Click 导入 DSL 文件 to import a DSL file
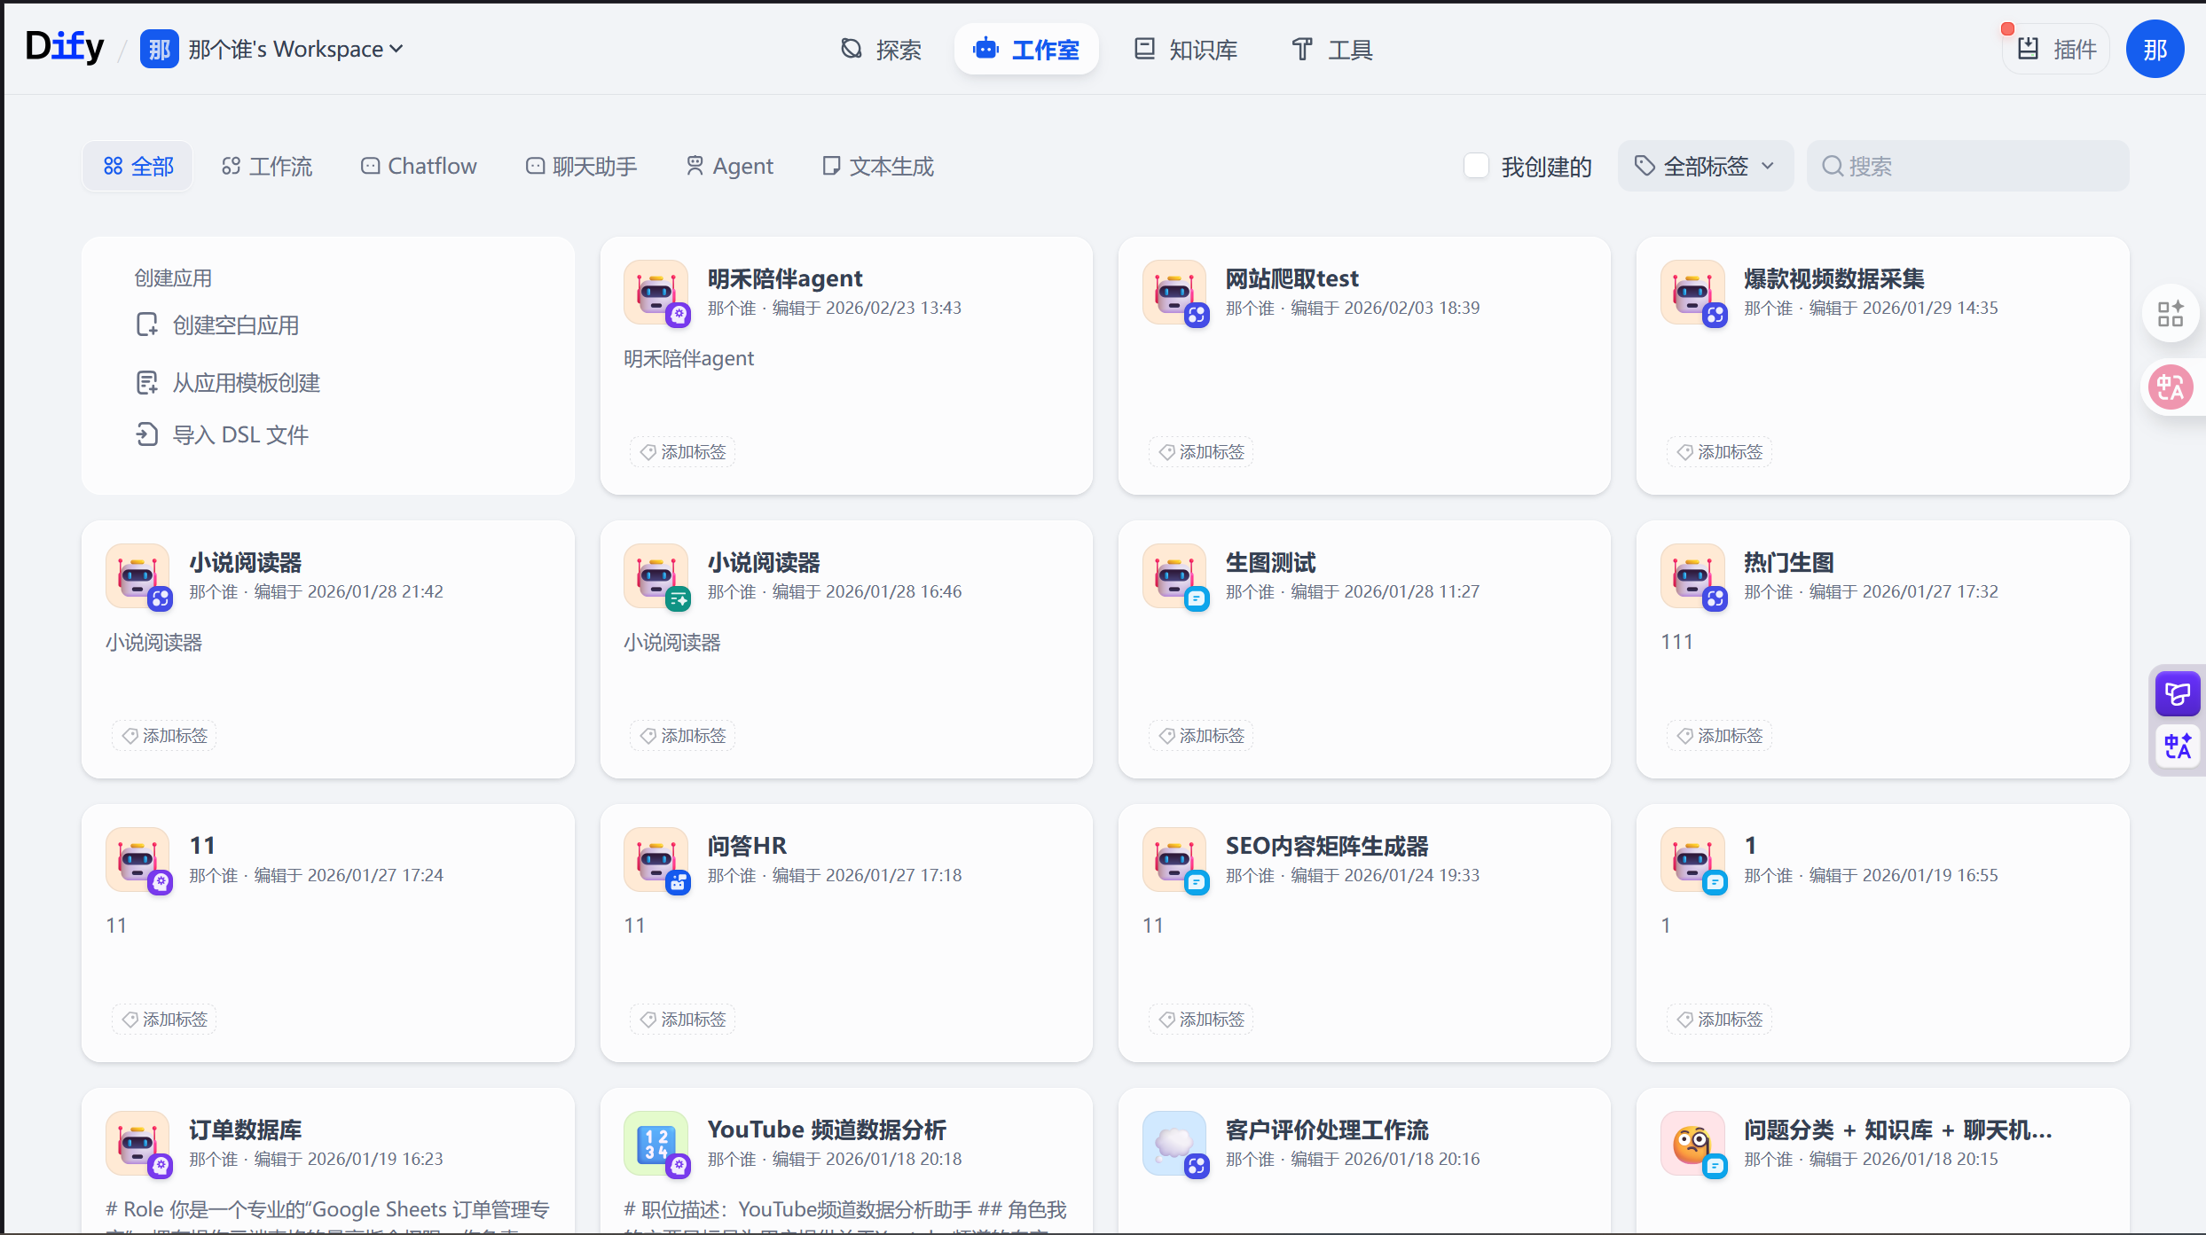The image size is (2206, 1235). pos(221,434)
